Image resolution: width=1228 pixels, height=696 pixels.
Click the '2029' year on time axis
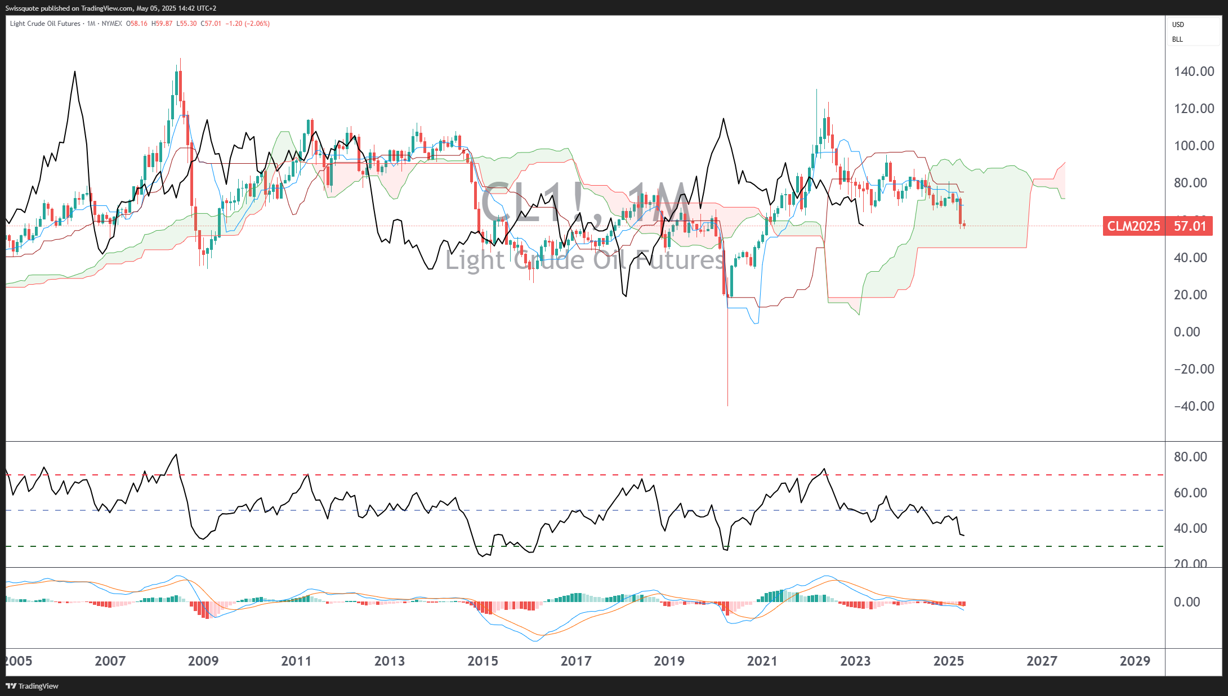click(1135, 661)
